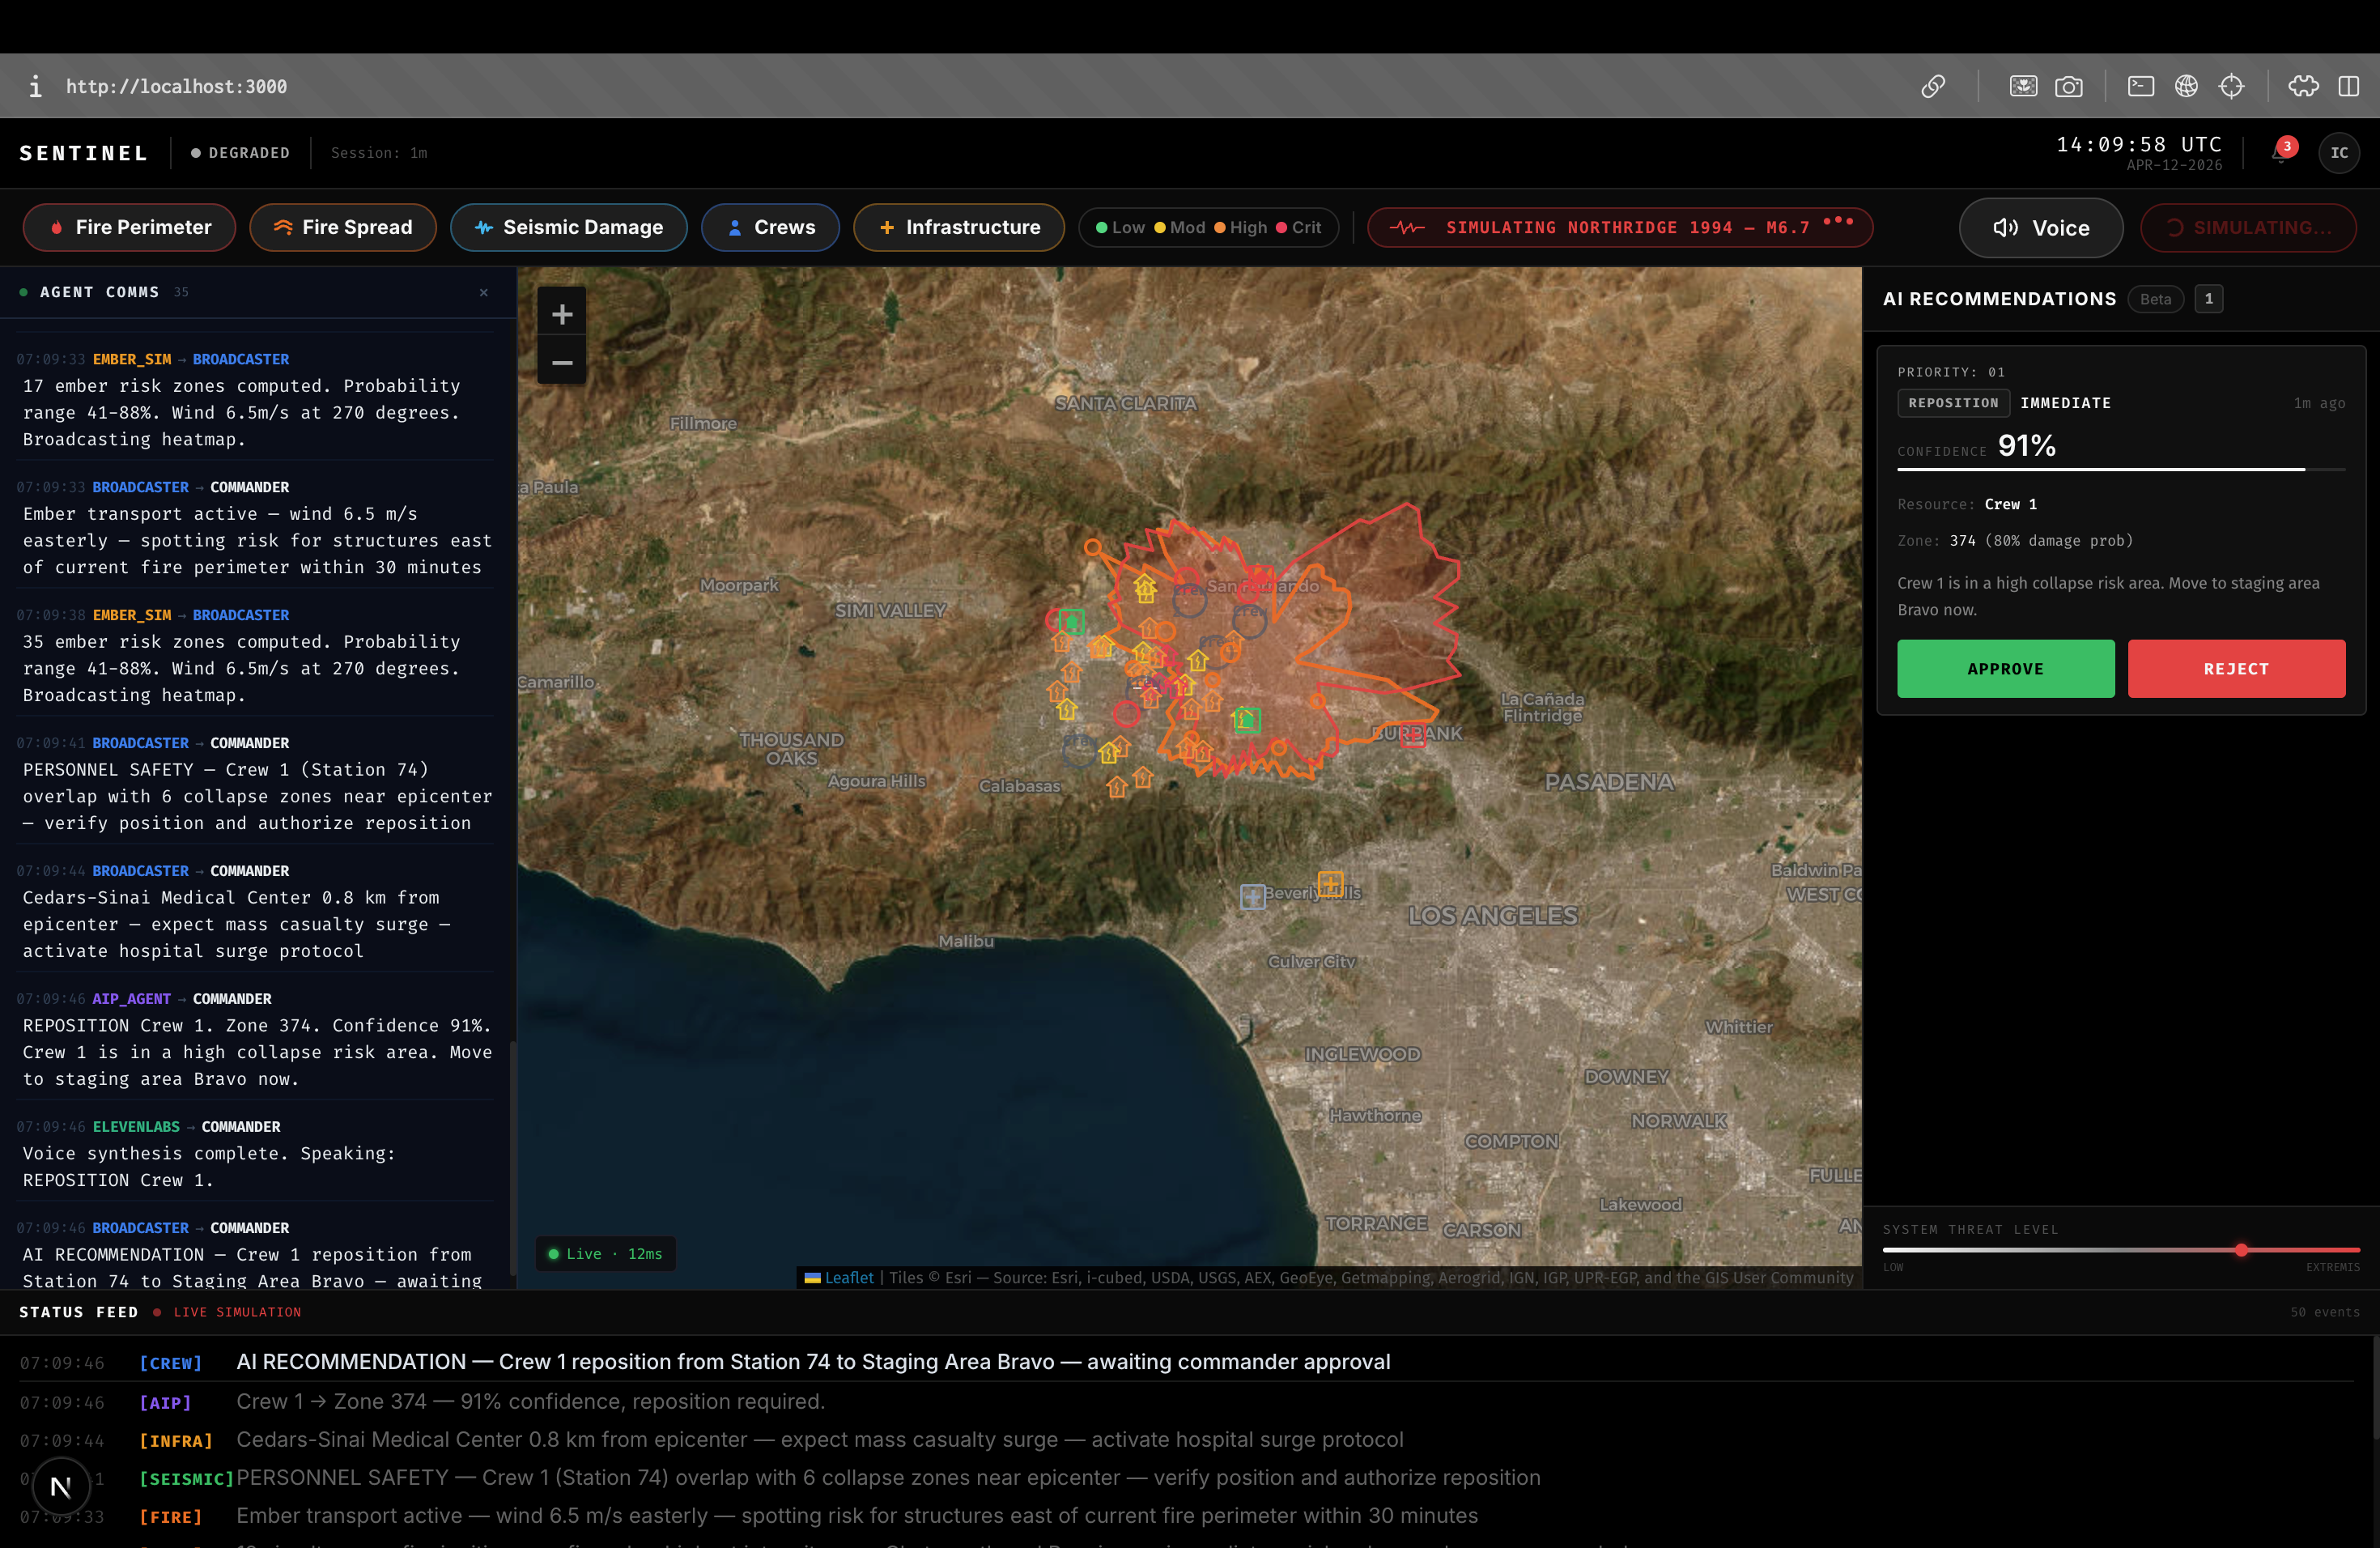The image size is (2380, 1548).
Task: Click the Leaflet attribution link
Action: coord(848,1278)
